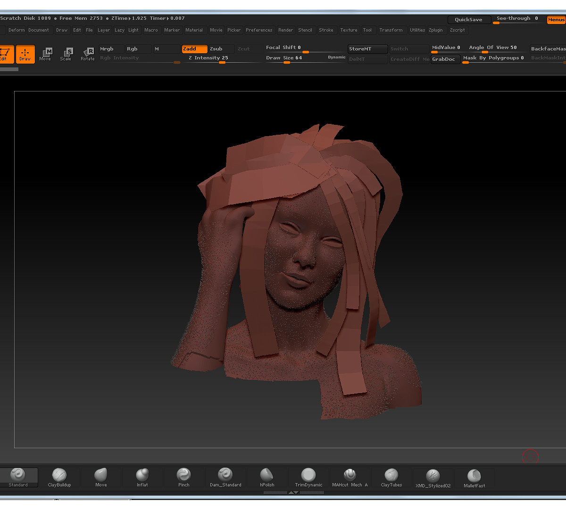Click the See-through slider
Screen dimensions: 566x509
pyautogui.click(x=518, y=19)
